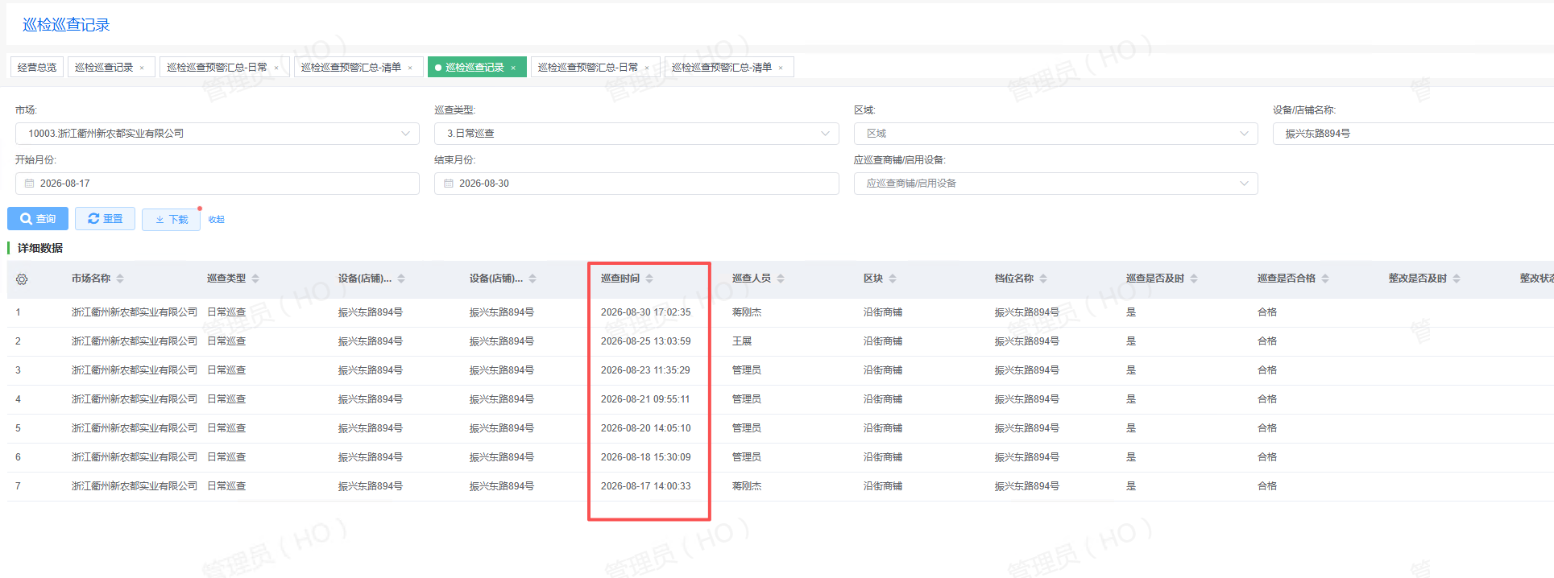Open table column settings gear icon
Image resolution: width=1554 pixels, height=578 pixels.
tap(22, 279)
